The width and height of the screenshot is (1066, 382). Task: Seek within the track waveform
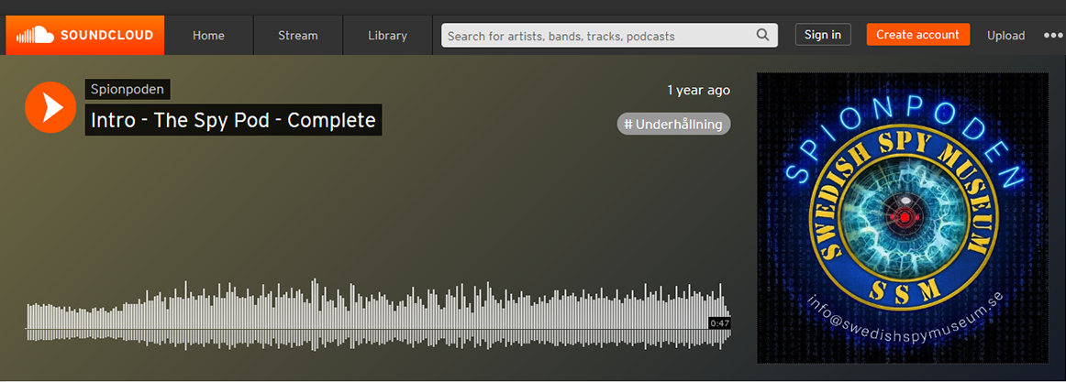click(x=378, y=315)
